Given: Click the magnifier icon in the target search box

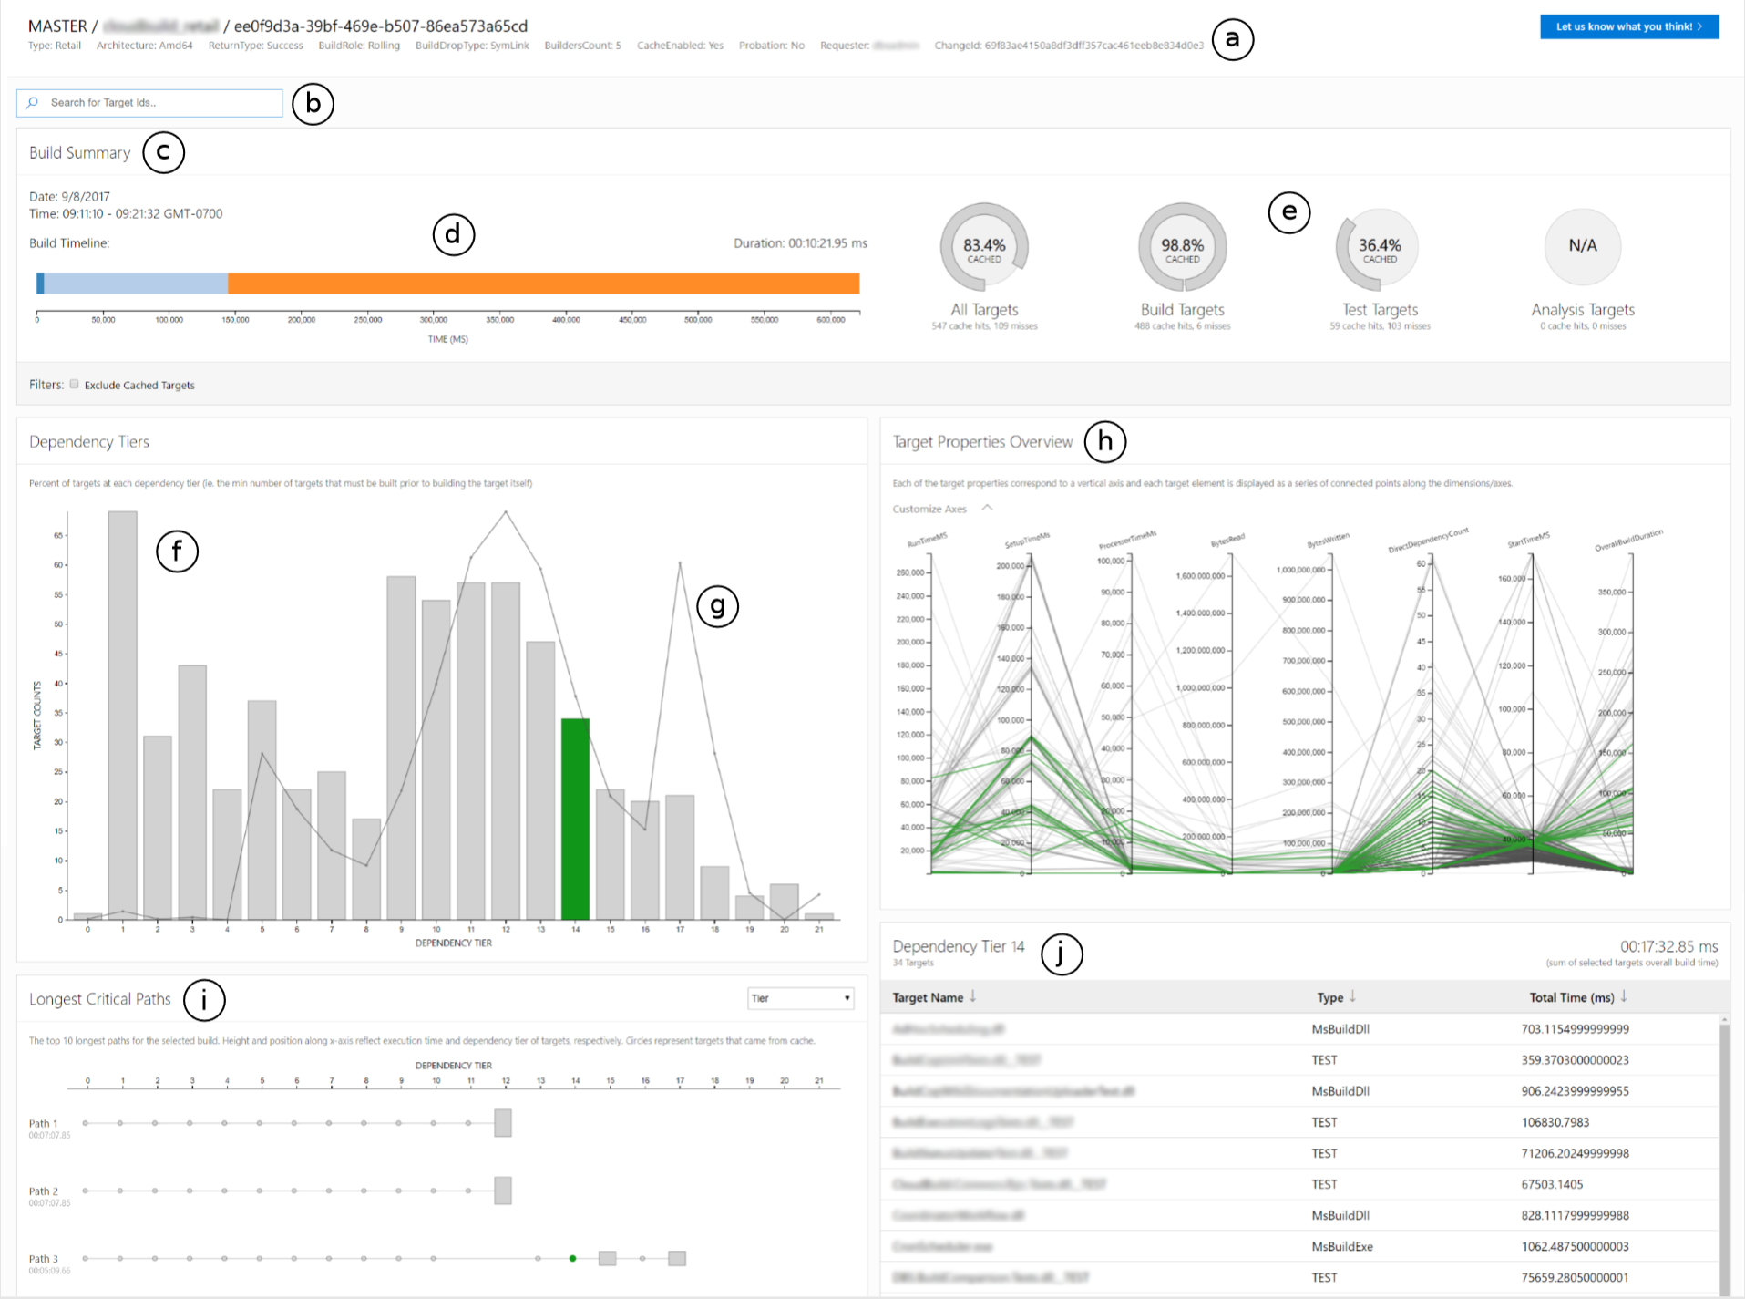Looking at the screenshot, I should (33, 103).
